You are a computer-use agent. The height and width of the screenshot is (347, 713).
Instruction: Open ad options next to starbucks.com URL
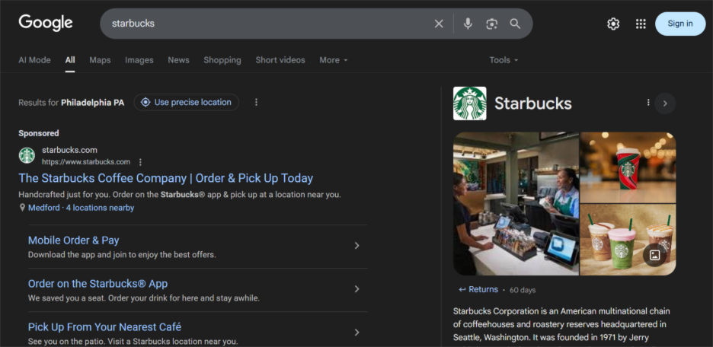click(140, 162)
